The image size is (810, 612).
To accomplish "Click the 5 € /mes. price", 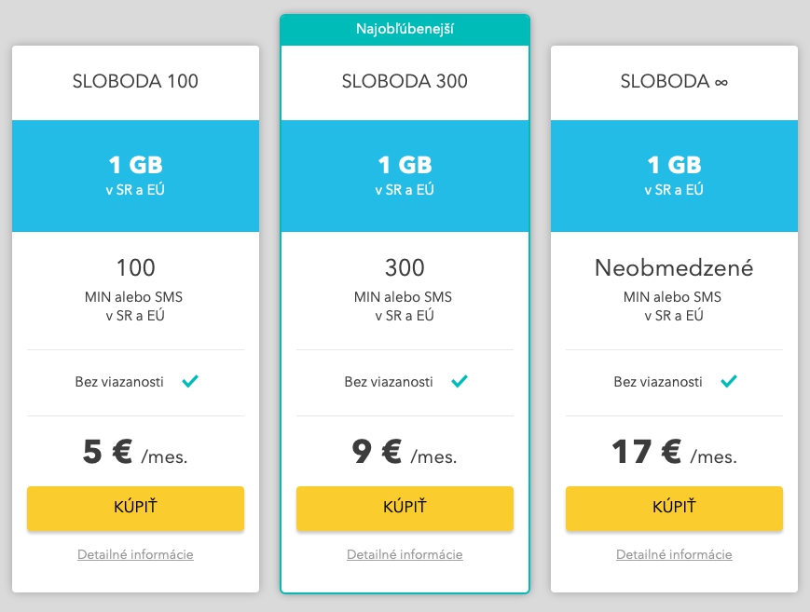I will click(x=135, y=452).
